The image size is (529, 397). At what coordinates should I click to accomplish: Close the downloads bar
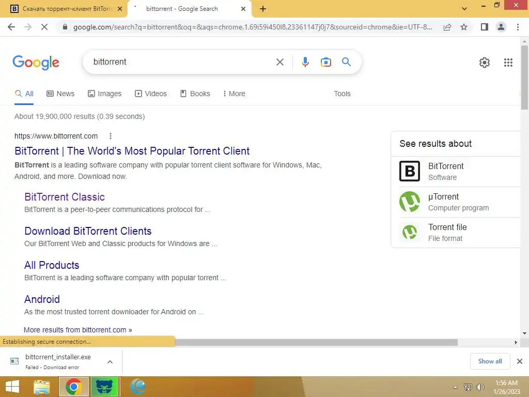coord(520,361)
